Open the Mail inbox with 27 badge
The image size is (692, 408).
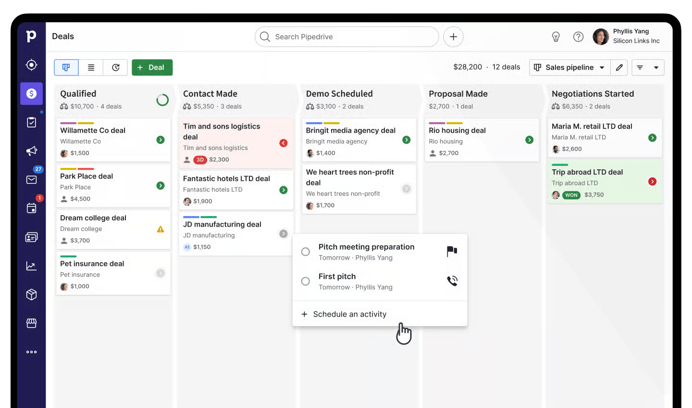pyautogui.click(x=31, y=179)
